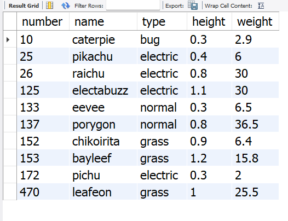Sort by the name column header
The width and height of the screenshot is (288, 221).
[x=103, y=21]
